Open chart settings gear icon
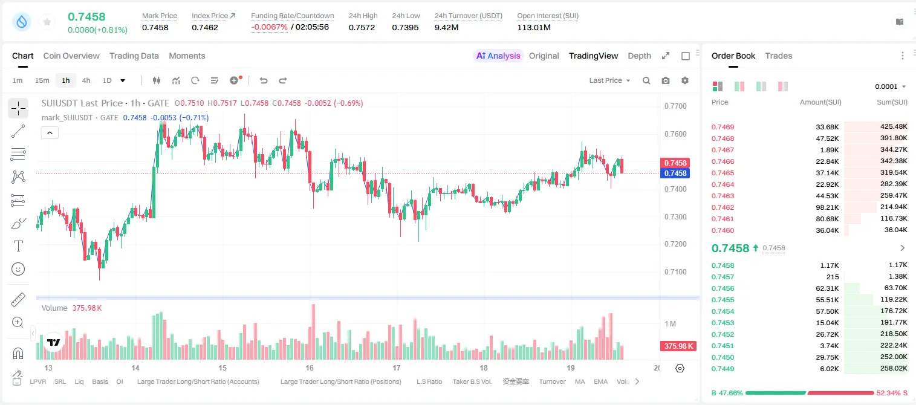916x405 pixels. [685, 80]
